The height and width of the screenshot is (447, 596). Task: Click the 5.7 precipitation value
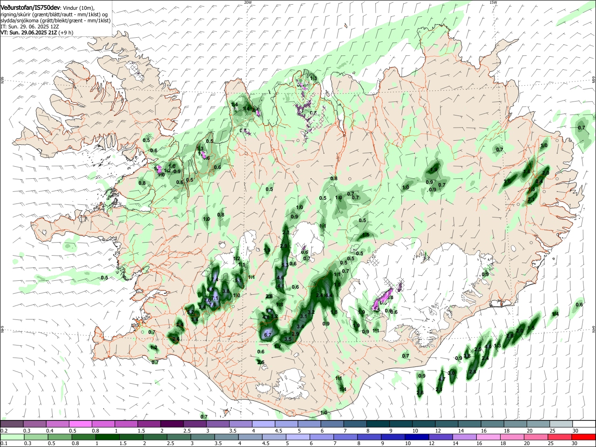(269, 311)
